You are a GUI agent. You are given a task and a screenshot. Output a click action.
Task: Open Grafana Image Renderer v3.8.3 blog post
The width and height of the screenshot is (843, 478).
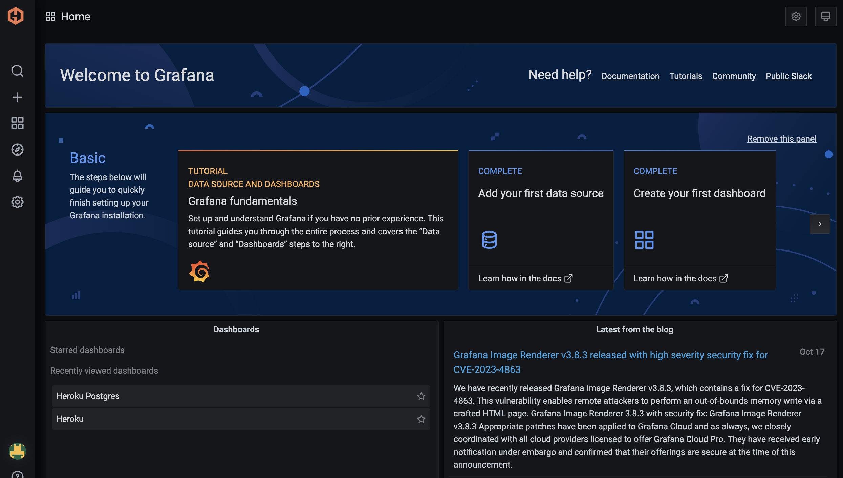tap(611, 362)
